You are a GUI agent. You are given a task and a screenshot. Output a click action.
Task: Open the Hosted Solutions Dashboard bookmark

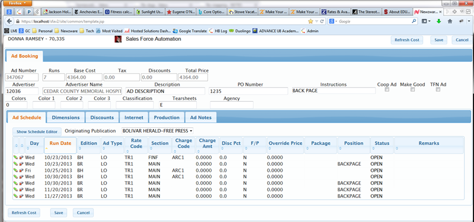pyautogui.click(x=148, y=31)
